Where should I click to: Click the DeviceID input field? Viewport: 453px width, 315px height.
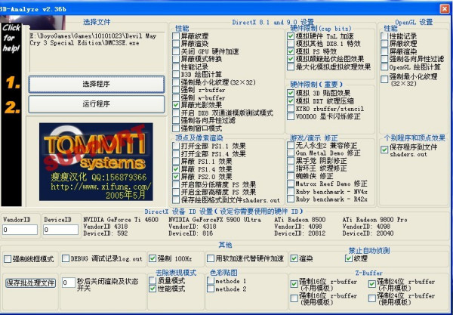click(x=60, y=230)
